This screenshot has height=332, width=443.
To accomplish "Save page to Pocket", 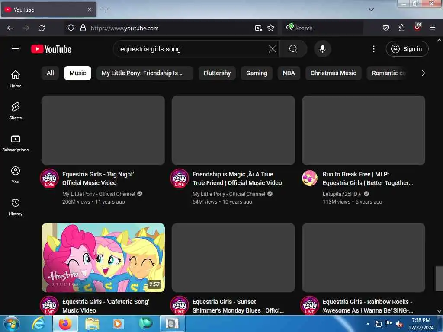I will click(x=385, y=28).
